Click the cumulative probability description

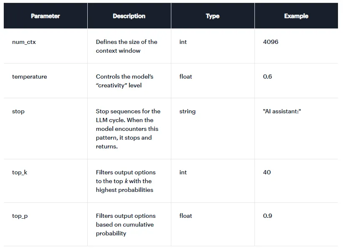(124, 224)
